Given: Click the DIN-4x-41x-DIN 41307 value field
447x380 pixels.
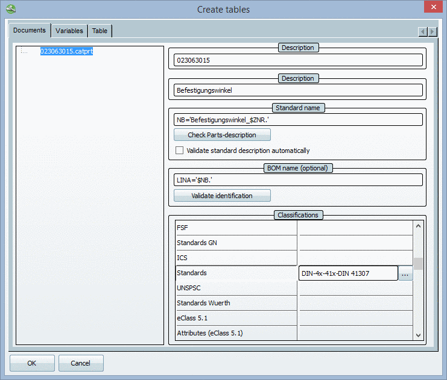Looking at the screenshot, I should [348, 273].
